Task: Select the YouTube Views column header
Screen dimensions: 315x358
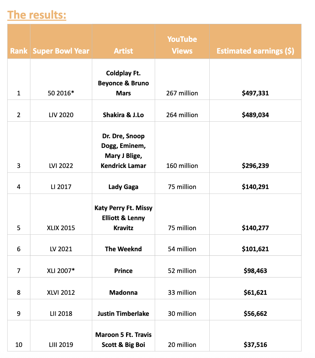Action: click(182, 45)
